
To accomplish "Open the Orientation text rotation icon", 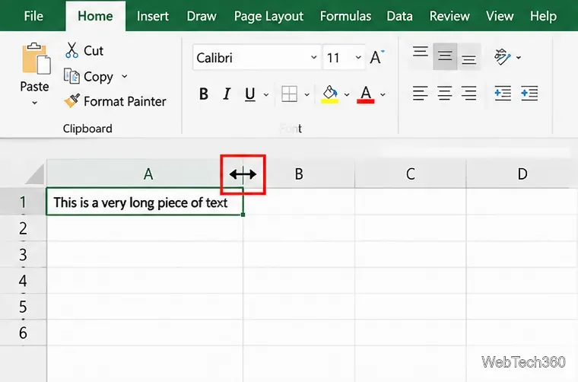I will (x=503, y=57).
